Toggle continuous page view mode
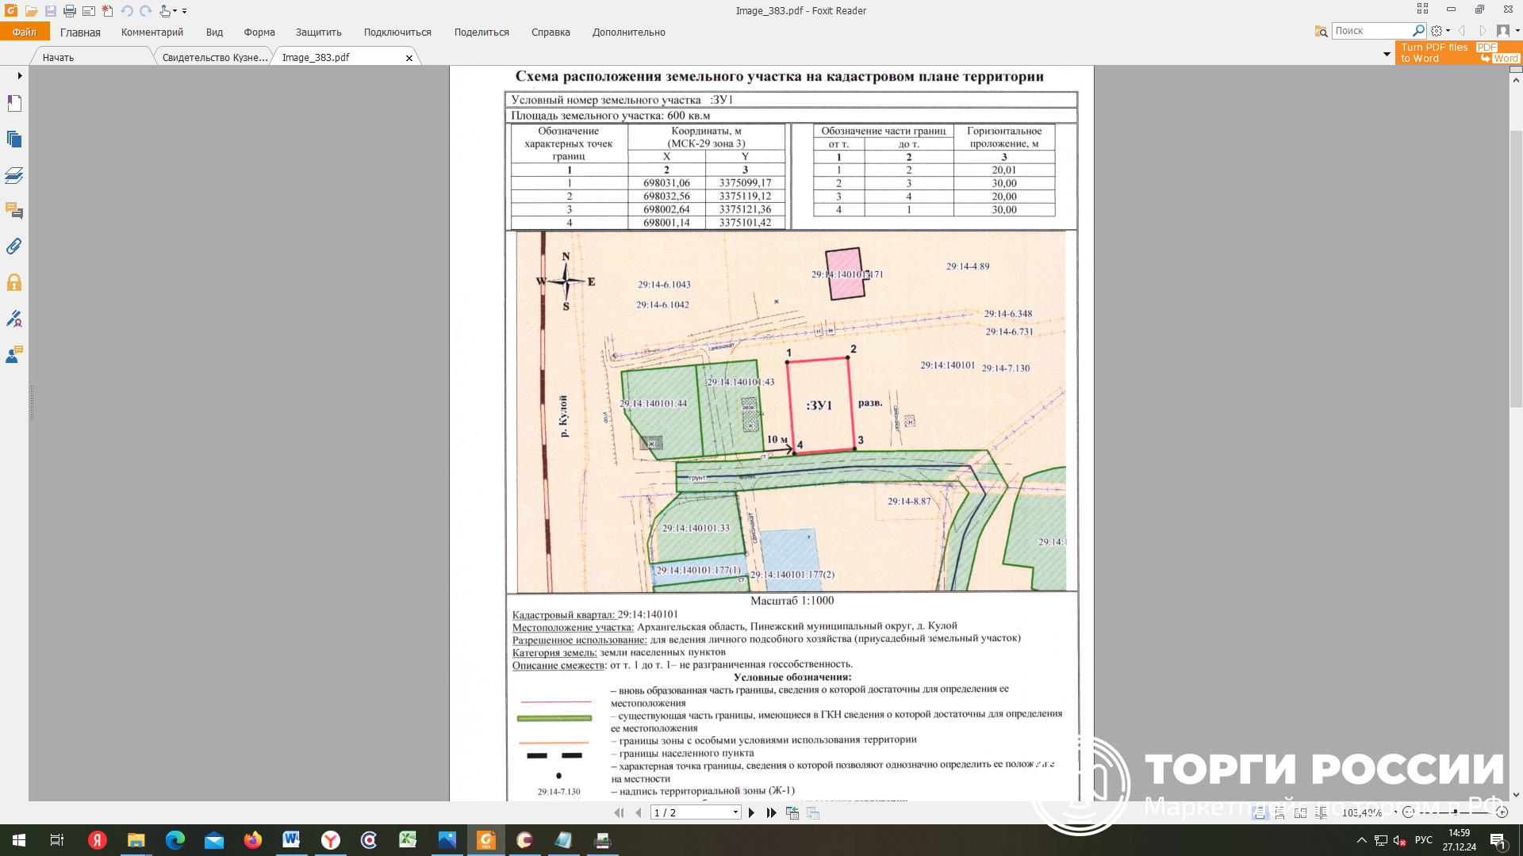This screenshot has width=1523, height=856. (x=1279, y=812)
